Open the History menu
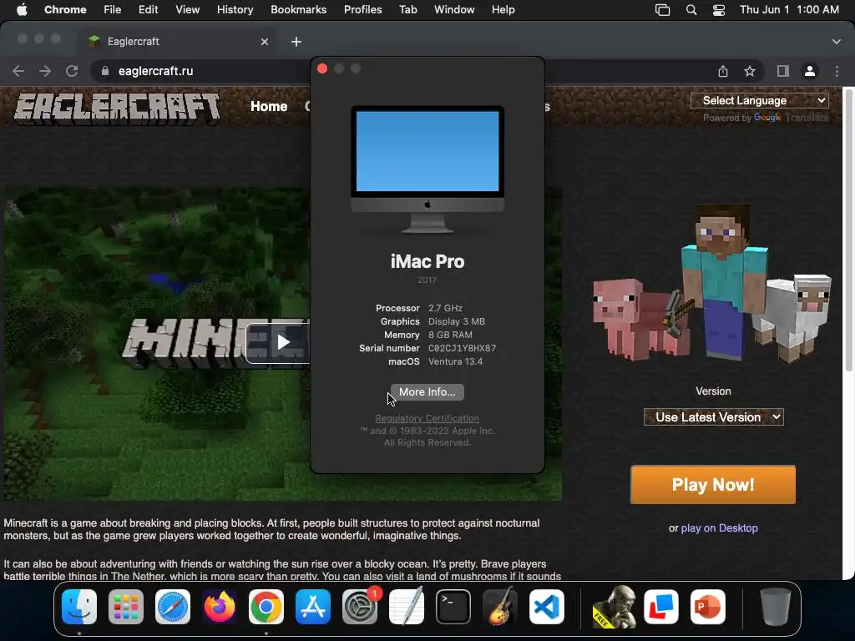This screenshot has width=855, height=641. (235, 10)
